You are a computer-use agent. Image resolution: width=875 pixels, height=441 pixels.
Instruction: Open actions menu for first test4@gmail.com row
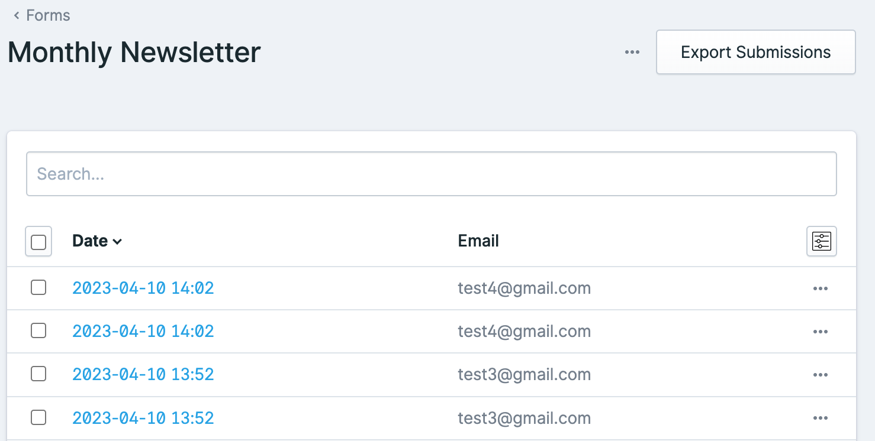coord(821,288)
